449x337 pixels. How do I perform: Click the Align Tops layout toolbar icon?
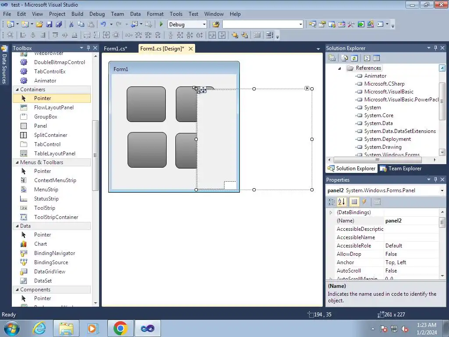55,35
